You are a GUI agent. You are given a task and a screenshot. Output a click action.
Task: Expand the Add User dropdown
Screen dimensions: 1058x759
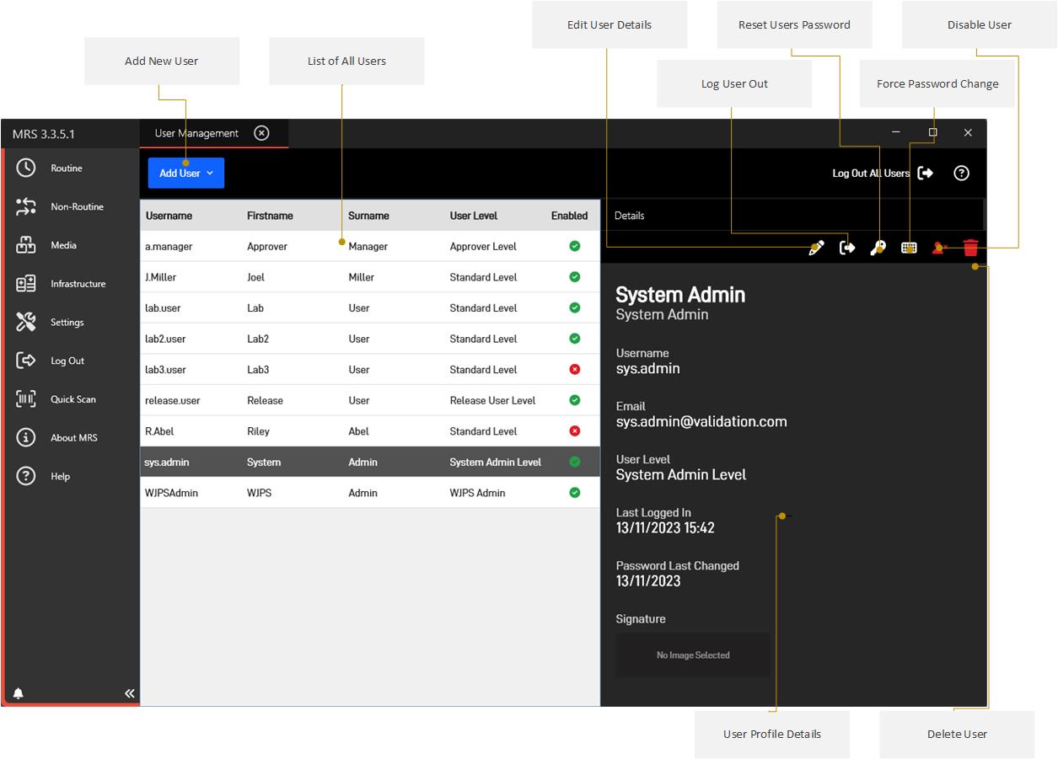(x=186, y=173)
